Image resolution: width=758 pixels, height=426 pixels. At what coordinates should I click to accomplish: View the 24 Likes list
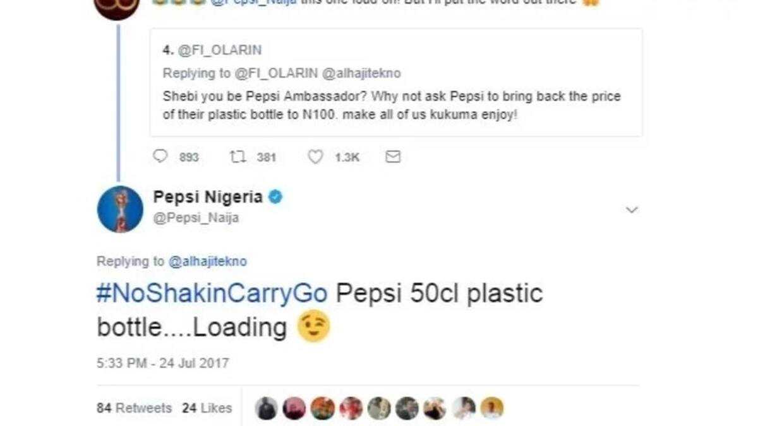[207, 408]
